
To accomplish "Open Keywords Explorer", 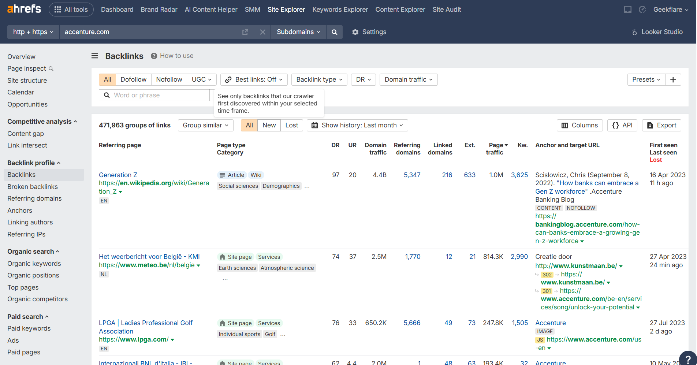I will point(340,10).
